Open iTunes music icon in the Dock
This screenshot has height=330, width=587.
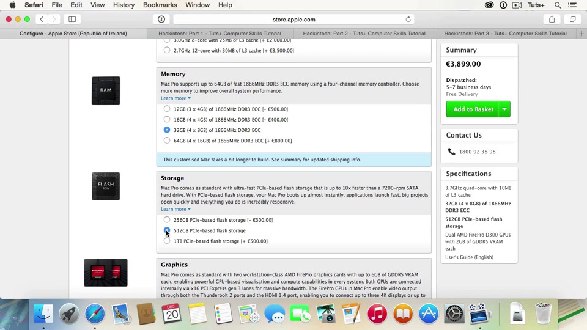pos(377,313)
